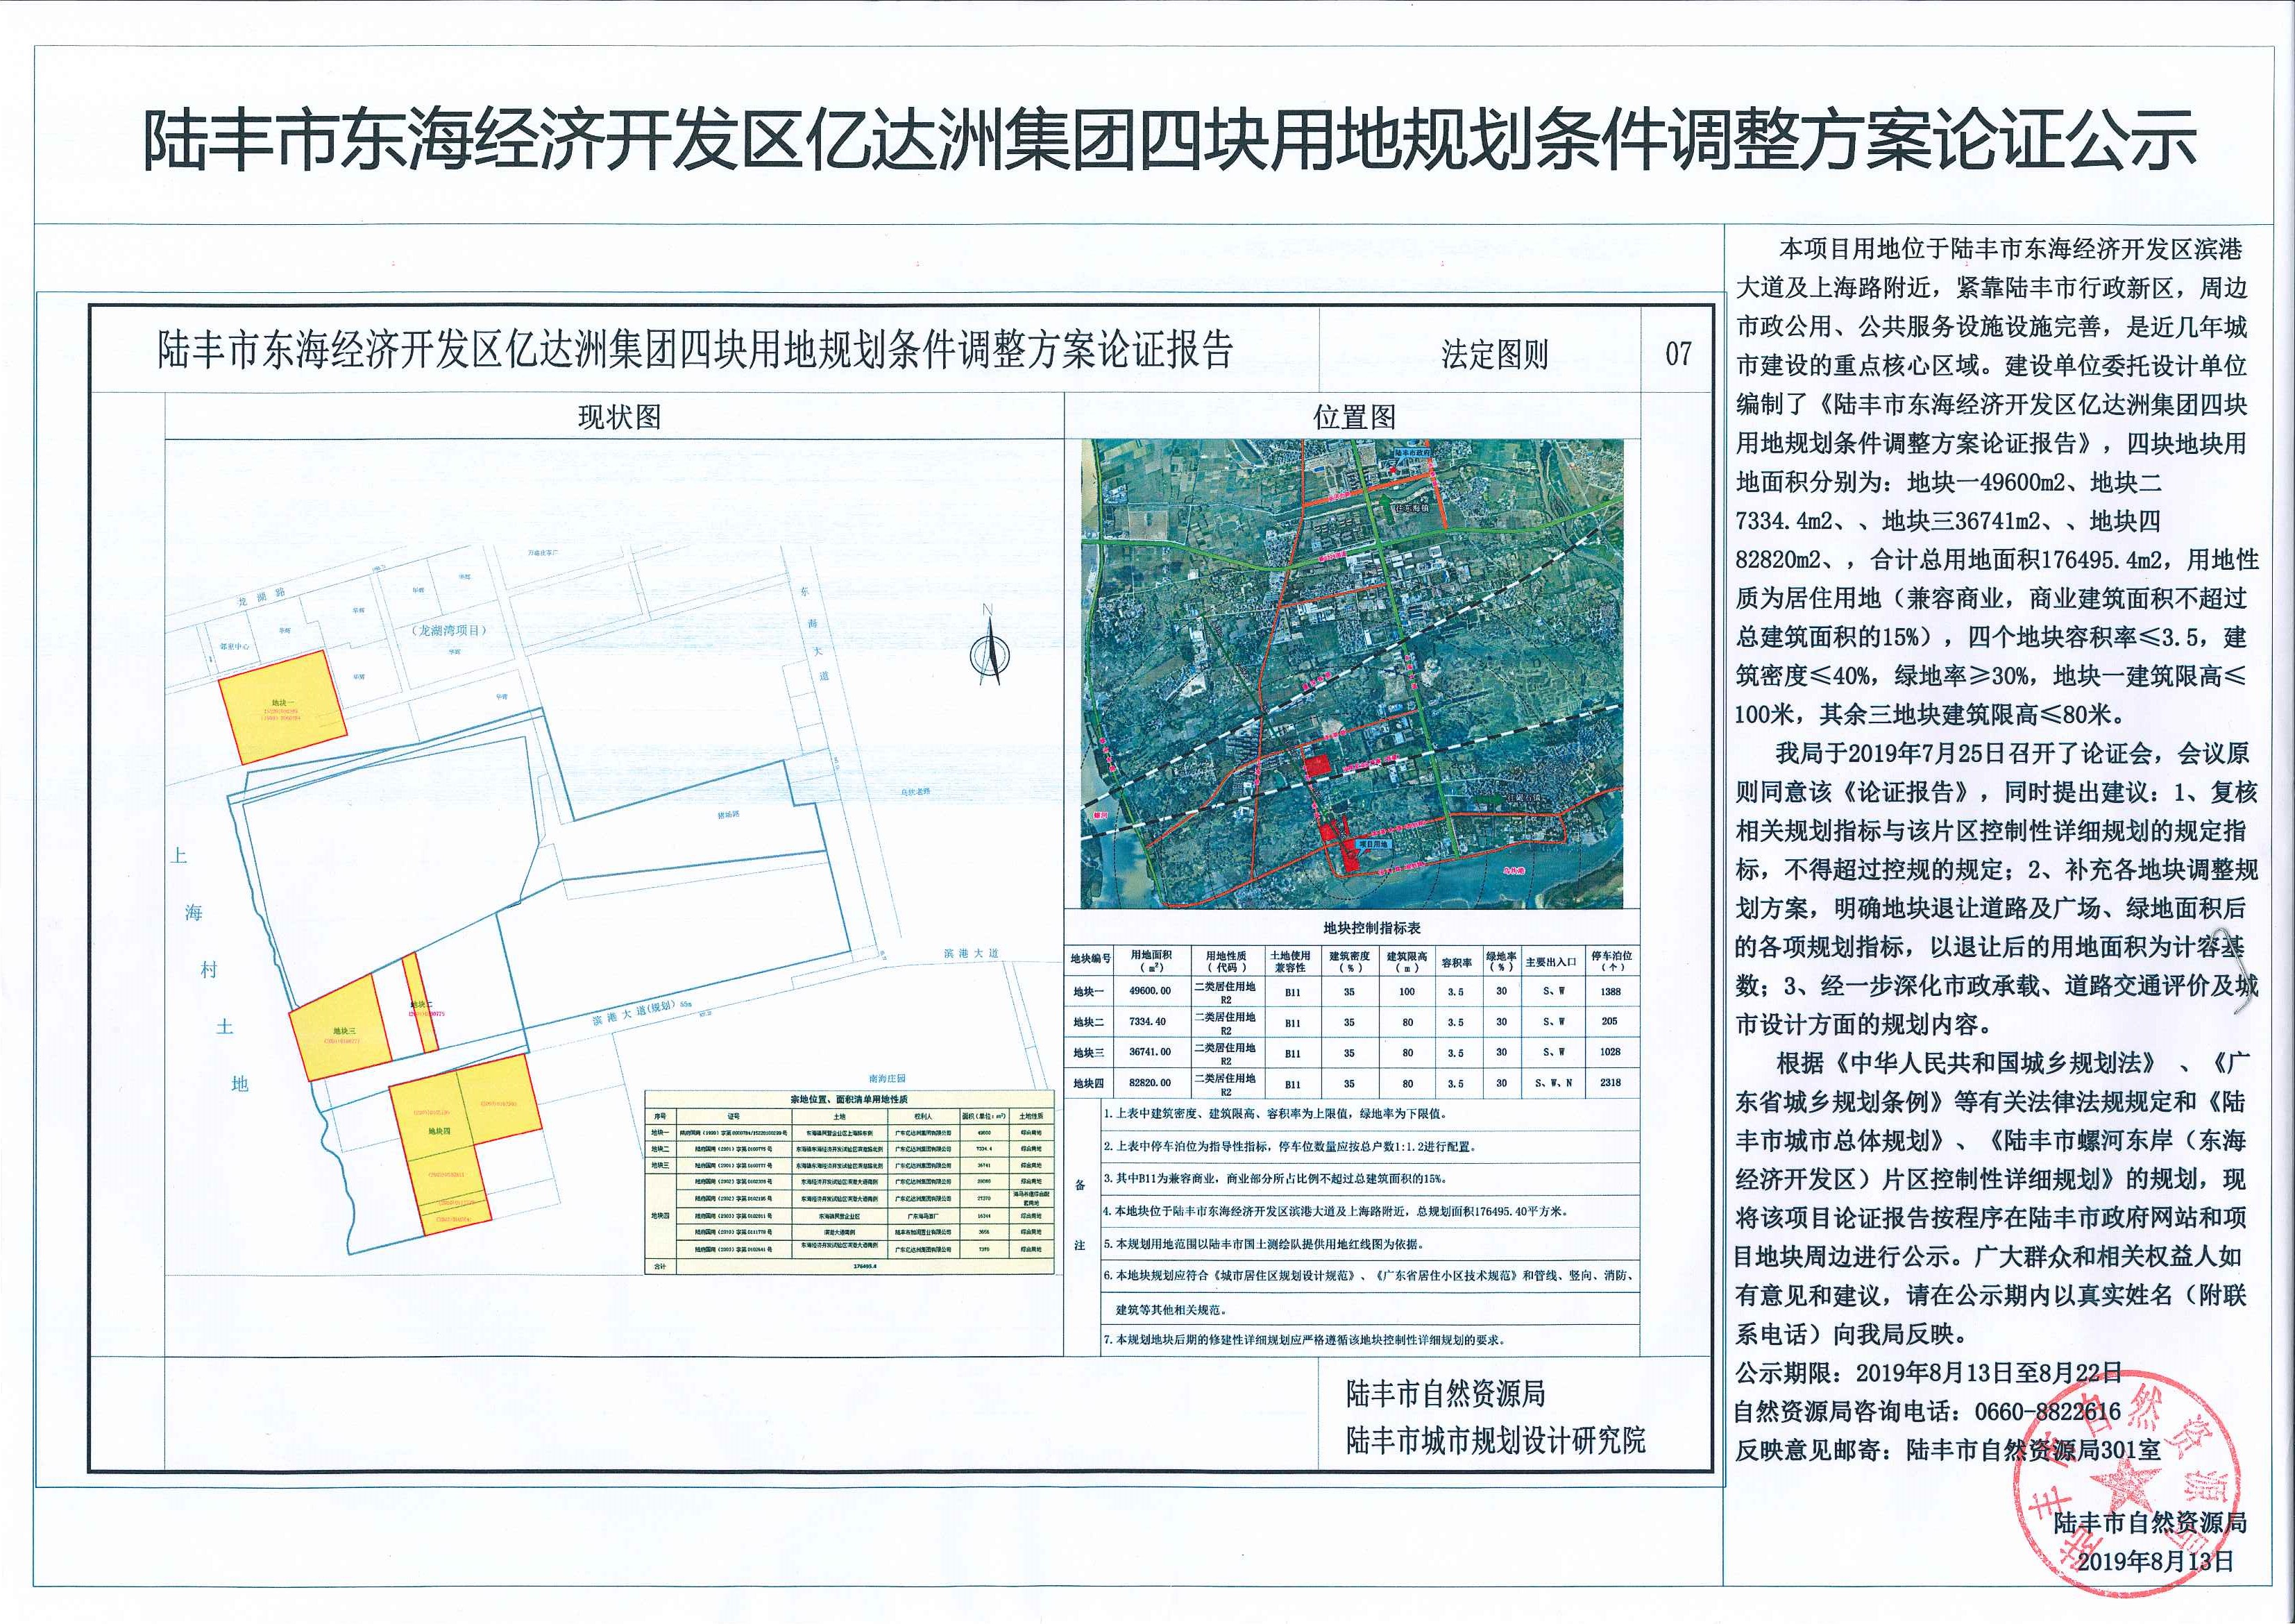Click page number 07 in header
The width and height of the screenshot is (2295, 1624).
point(1678,353)
